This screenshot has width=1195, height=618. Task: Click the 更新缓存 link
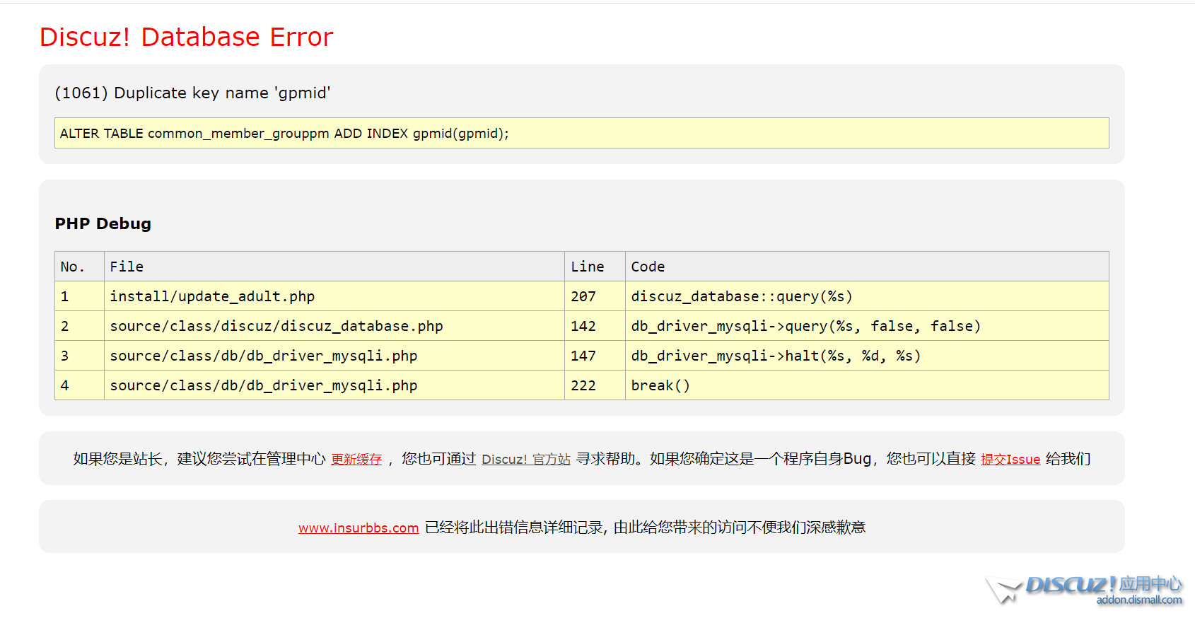tap(356, 459)
